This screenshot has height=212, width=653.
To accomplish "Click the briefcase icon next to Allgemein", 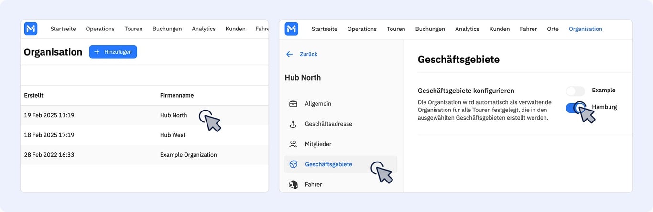I will coord(294,104).
